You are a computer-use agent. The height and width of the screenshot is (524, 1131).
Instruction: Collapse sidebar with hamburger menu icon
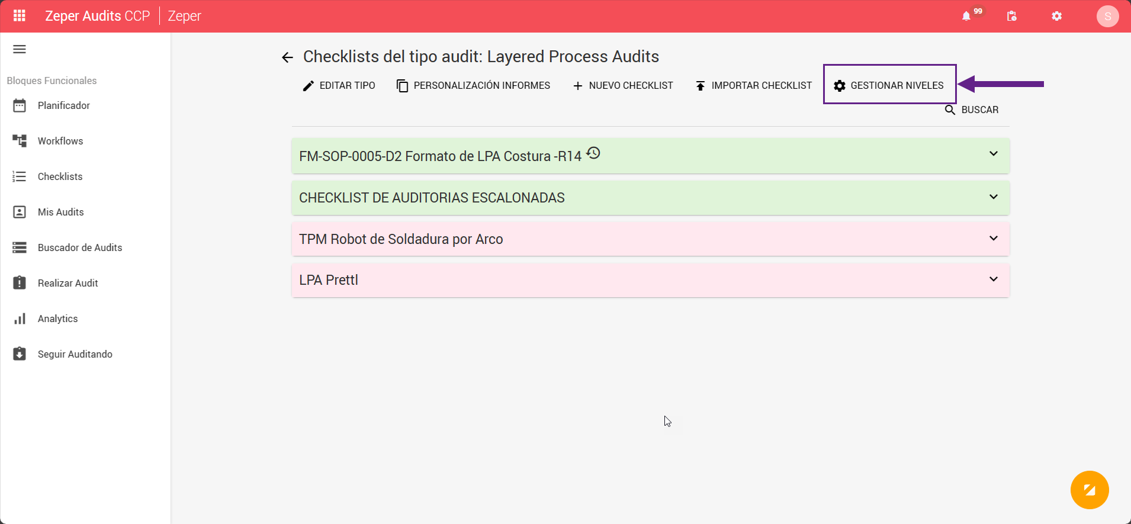tap(20, 49)
